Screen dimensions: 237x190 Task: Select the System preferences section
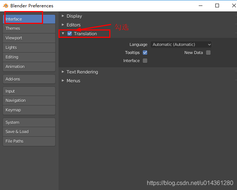tap(29, 122)
